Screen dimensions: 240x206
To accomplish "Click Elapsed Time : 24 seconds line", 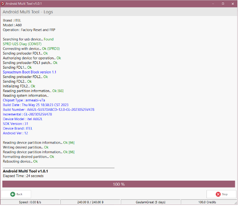I will pos(23,177).
